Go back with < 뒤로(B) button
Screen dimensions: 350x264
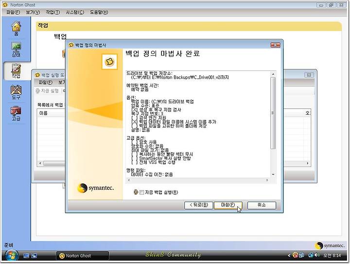198,205
